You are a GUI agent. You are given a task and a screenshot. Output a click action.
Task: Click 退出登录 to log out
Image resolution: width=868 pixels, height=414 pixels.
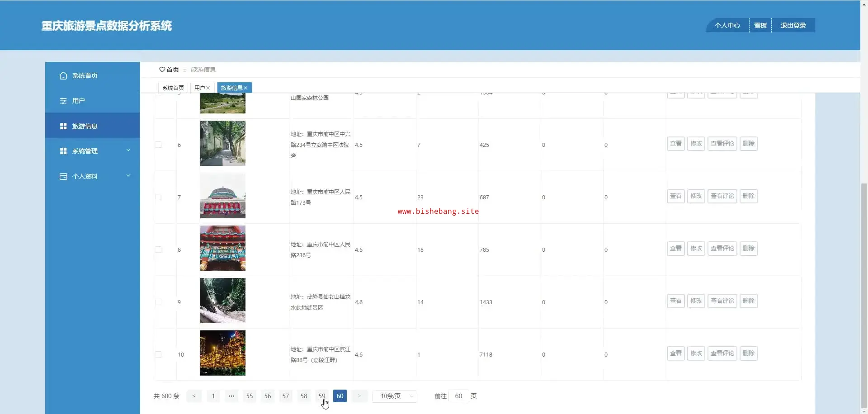[793, 25]
